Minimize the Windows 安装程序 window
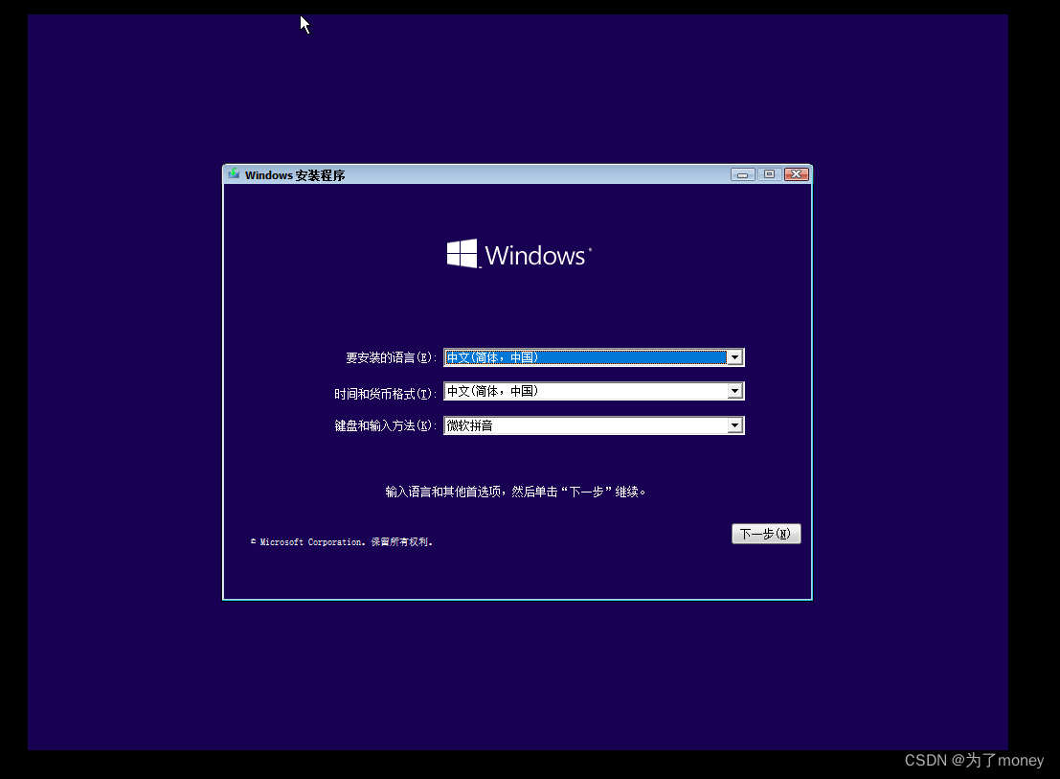The width and height of the screenshot is (1060, 779). [742, 174]
